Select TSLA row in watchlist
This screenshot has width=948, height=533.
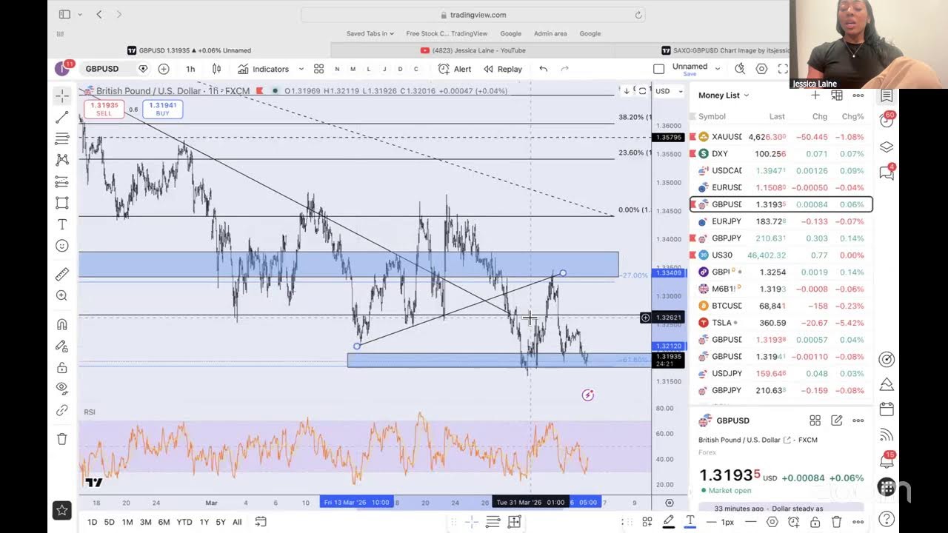(781, 323)
